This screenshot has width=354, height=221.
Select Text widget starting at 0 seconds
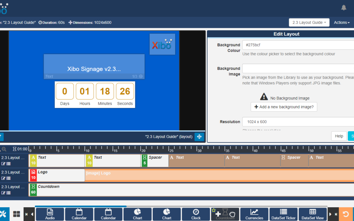[57, 160]
